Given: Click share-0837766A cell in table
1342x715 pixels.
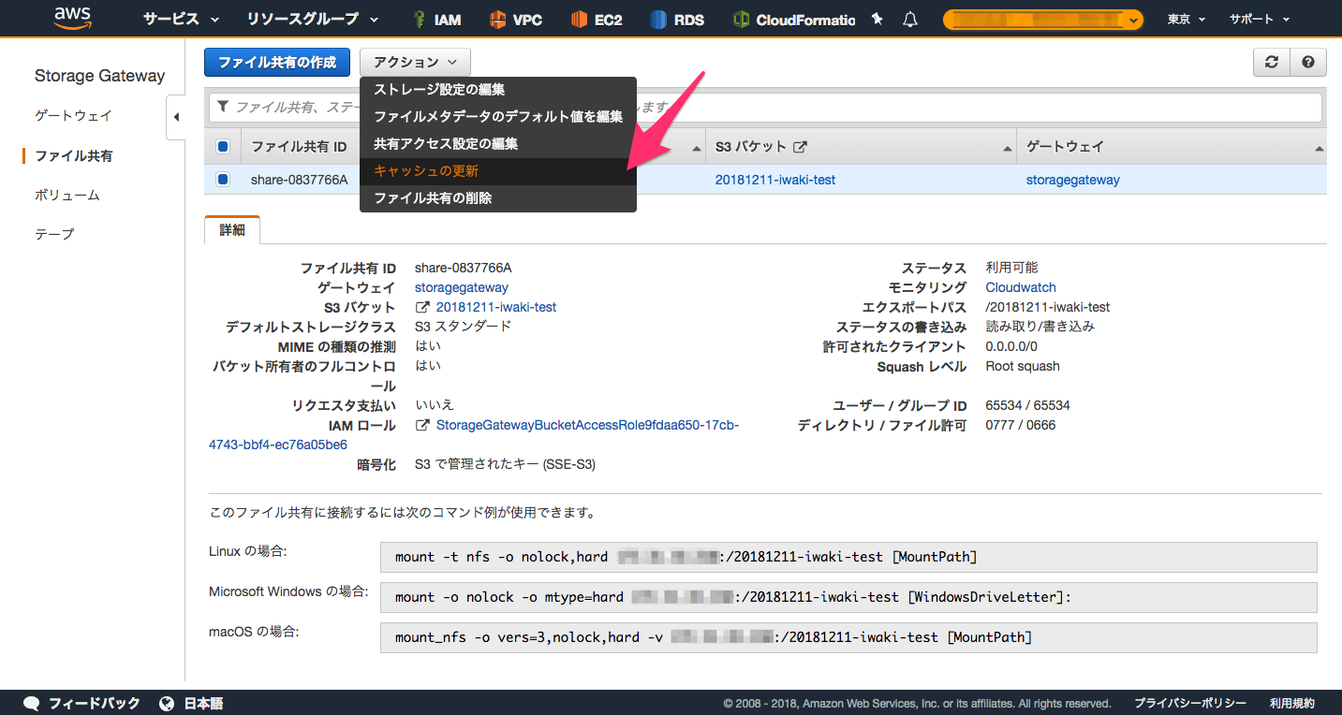Looking at the screenshot, I should [300, 180].
